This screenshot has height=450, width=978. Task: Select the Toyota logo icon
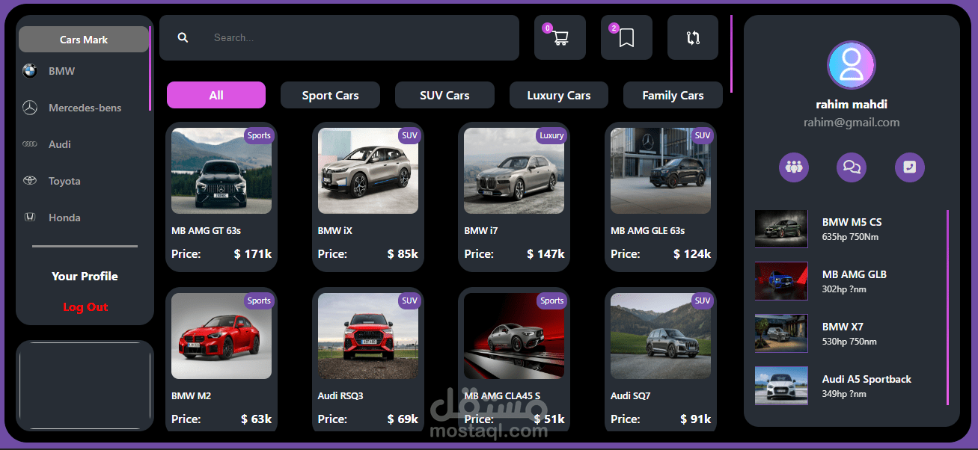tap(29, 181)
